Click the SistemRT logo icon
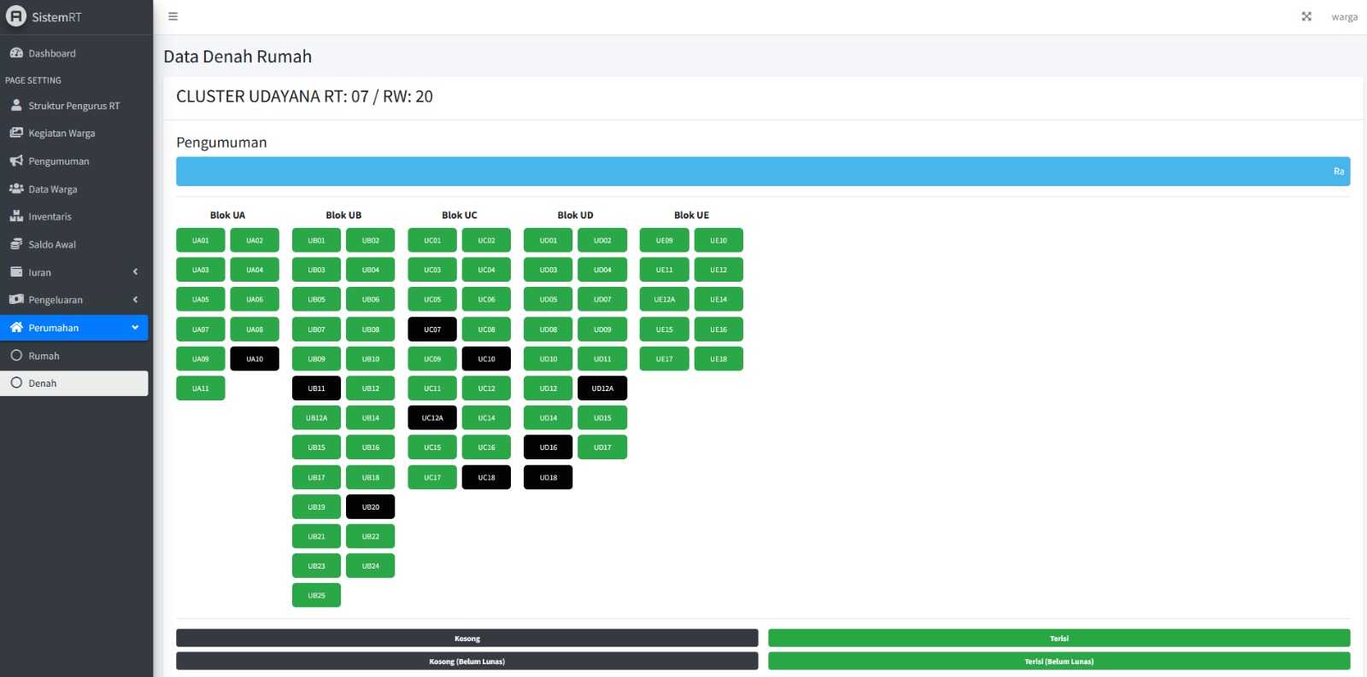The height and width of the screenshot is (677, 1367). point(16,16)
